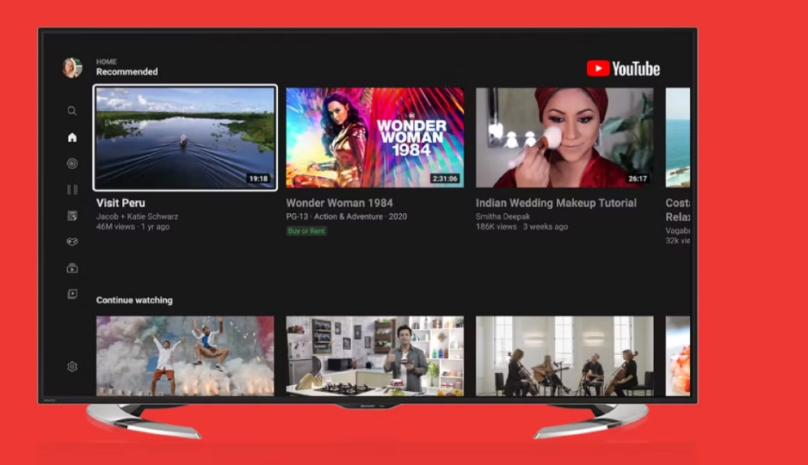Resume the jumping people video in Continue watching
This screenshot has height=465, width=808.
pyautogui.click(x=185, y=356)
